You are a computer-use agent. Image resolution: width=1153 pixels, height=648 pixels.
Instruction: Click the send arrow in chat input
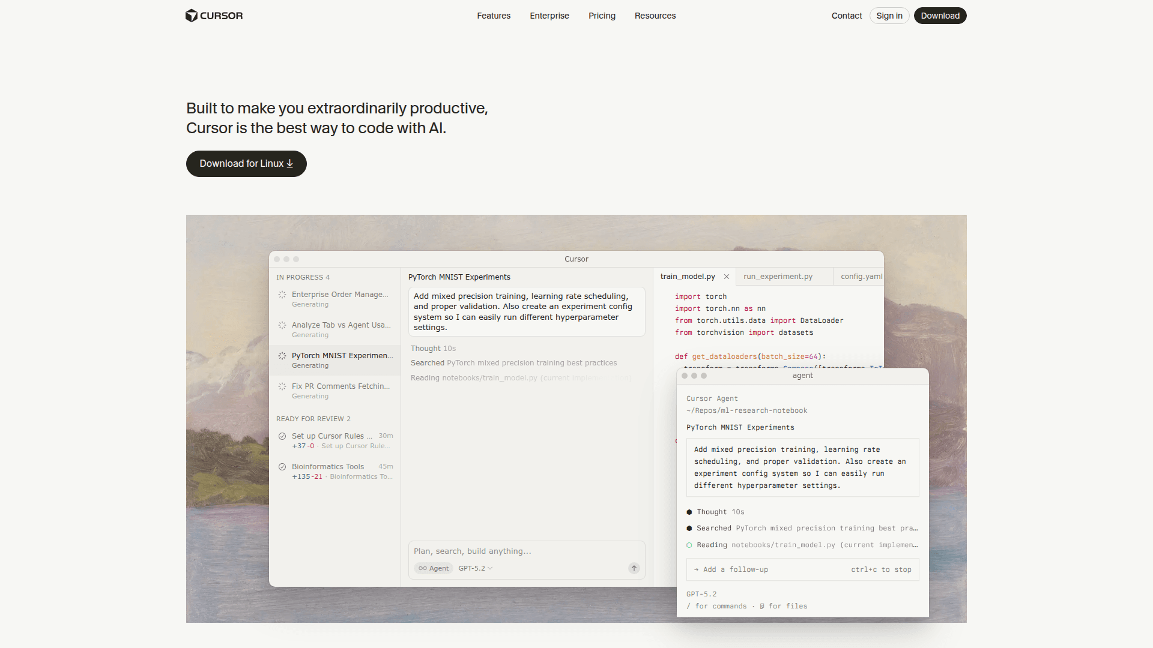pos(634,568)
